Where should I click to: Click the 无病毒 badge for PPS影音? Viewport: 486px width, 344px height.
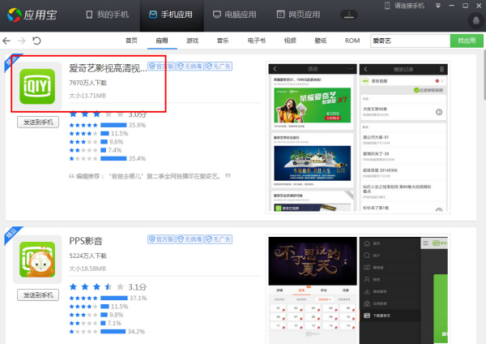(x=190, y=239)
